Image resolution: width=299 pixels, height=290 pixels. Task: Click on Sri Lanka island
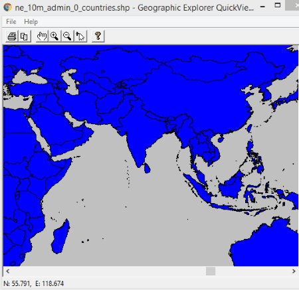pyautogui.click(x=147, y=168)
